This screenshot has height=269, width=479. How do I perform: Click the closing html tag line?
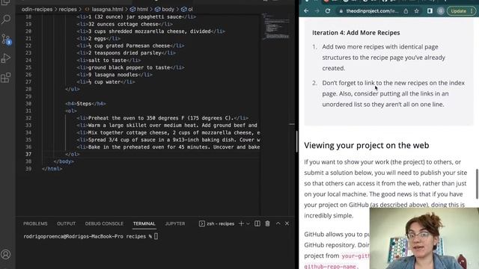pyautogui.click(x=52, y=168)
